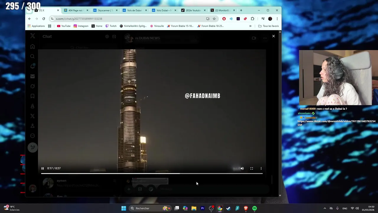Open X notifications bell

[x=32, y=66]
